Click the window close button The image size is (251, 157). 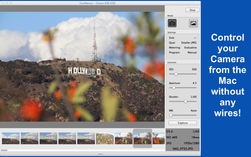point(3,3)
